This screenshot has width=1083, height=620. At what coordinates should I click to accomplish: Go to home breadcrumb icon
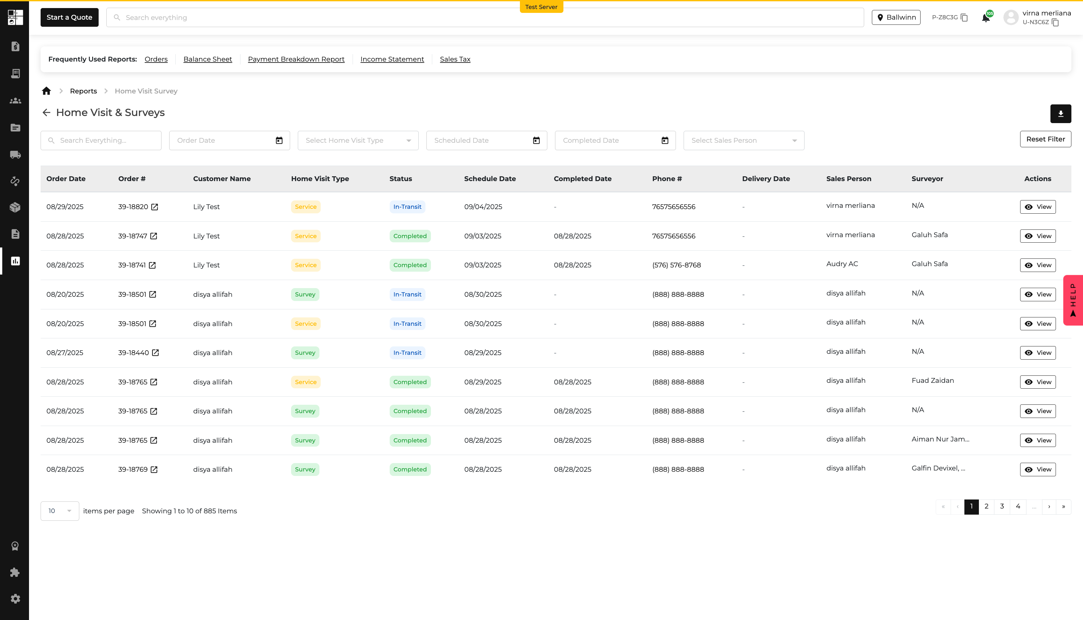point(46,91)
